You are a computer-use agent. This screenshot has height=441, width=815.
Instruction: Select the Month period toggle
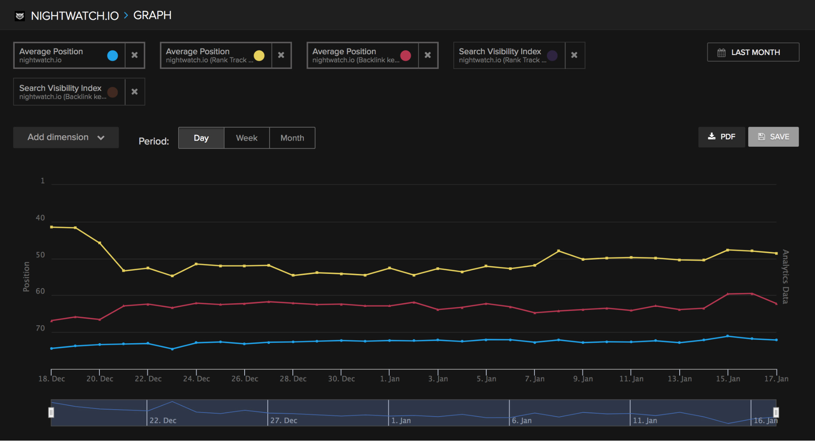pos(292,137)
